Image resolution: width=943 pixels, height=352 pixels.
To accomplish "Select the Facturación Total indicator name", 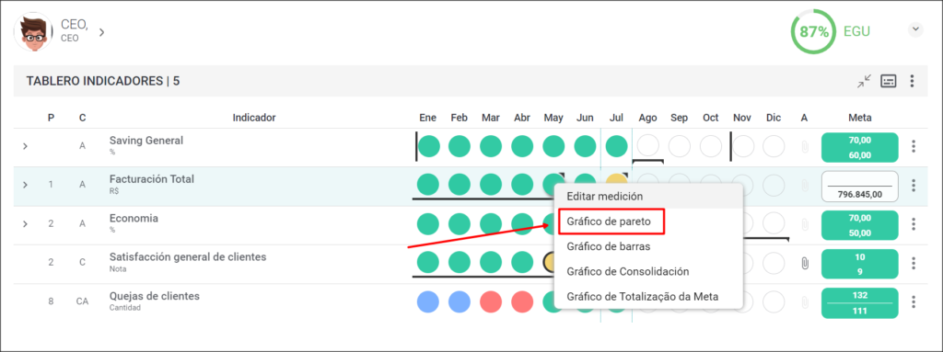I will click(152, 179).
